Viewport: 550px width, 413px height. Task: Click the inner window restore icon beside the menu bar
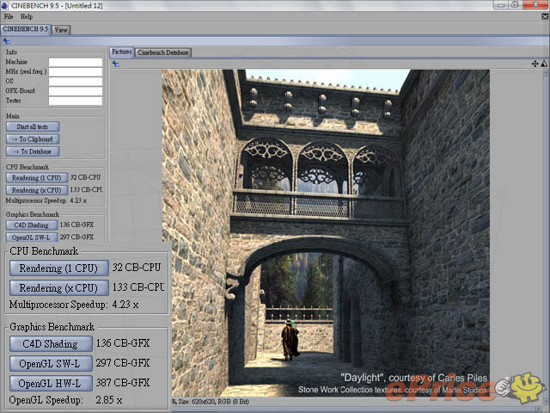point(545,16)
